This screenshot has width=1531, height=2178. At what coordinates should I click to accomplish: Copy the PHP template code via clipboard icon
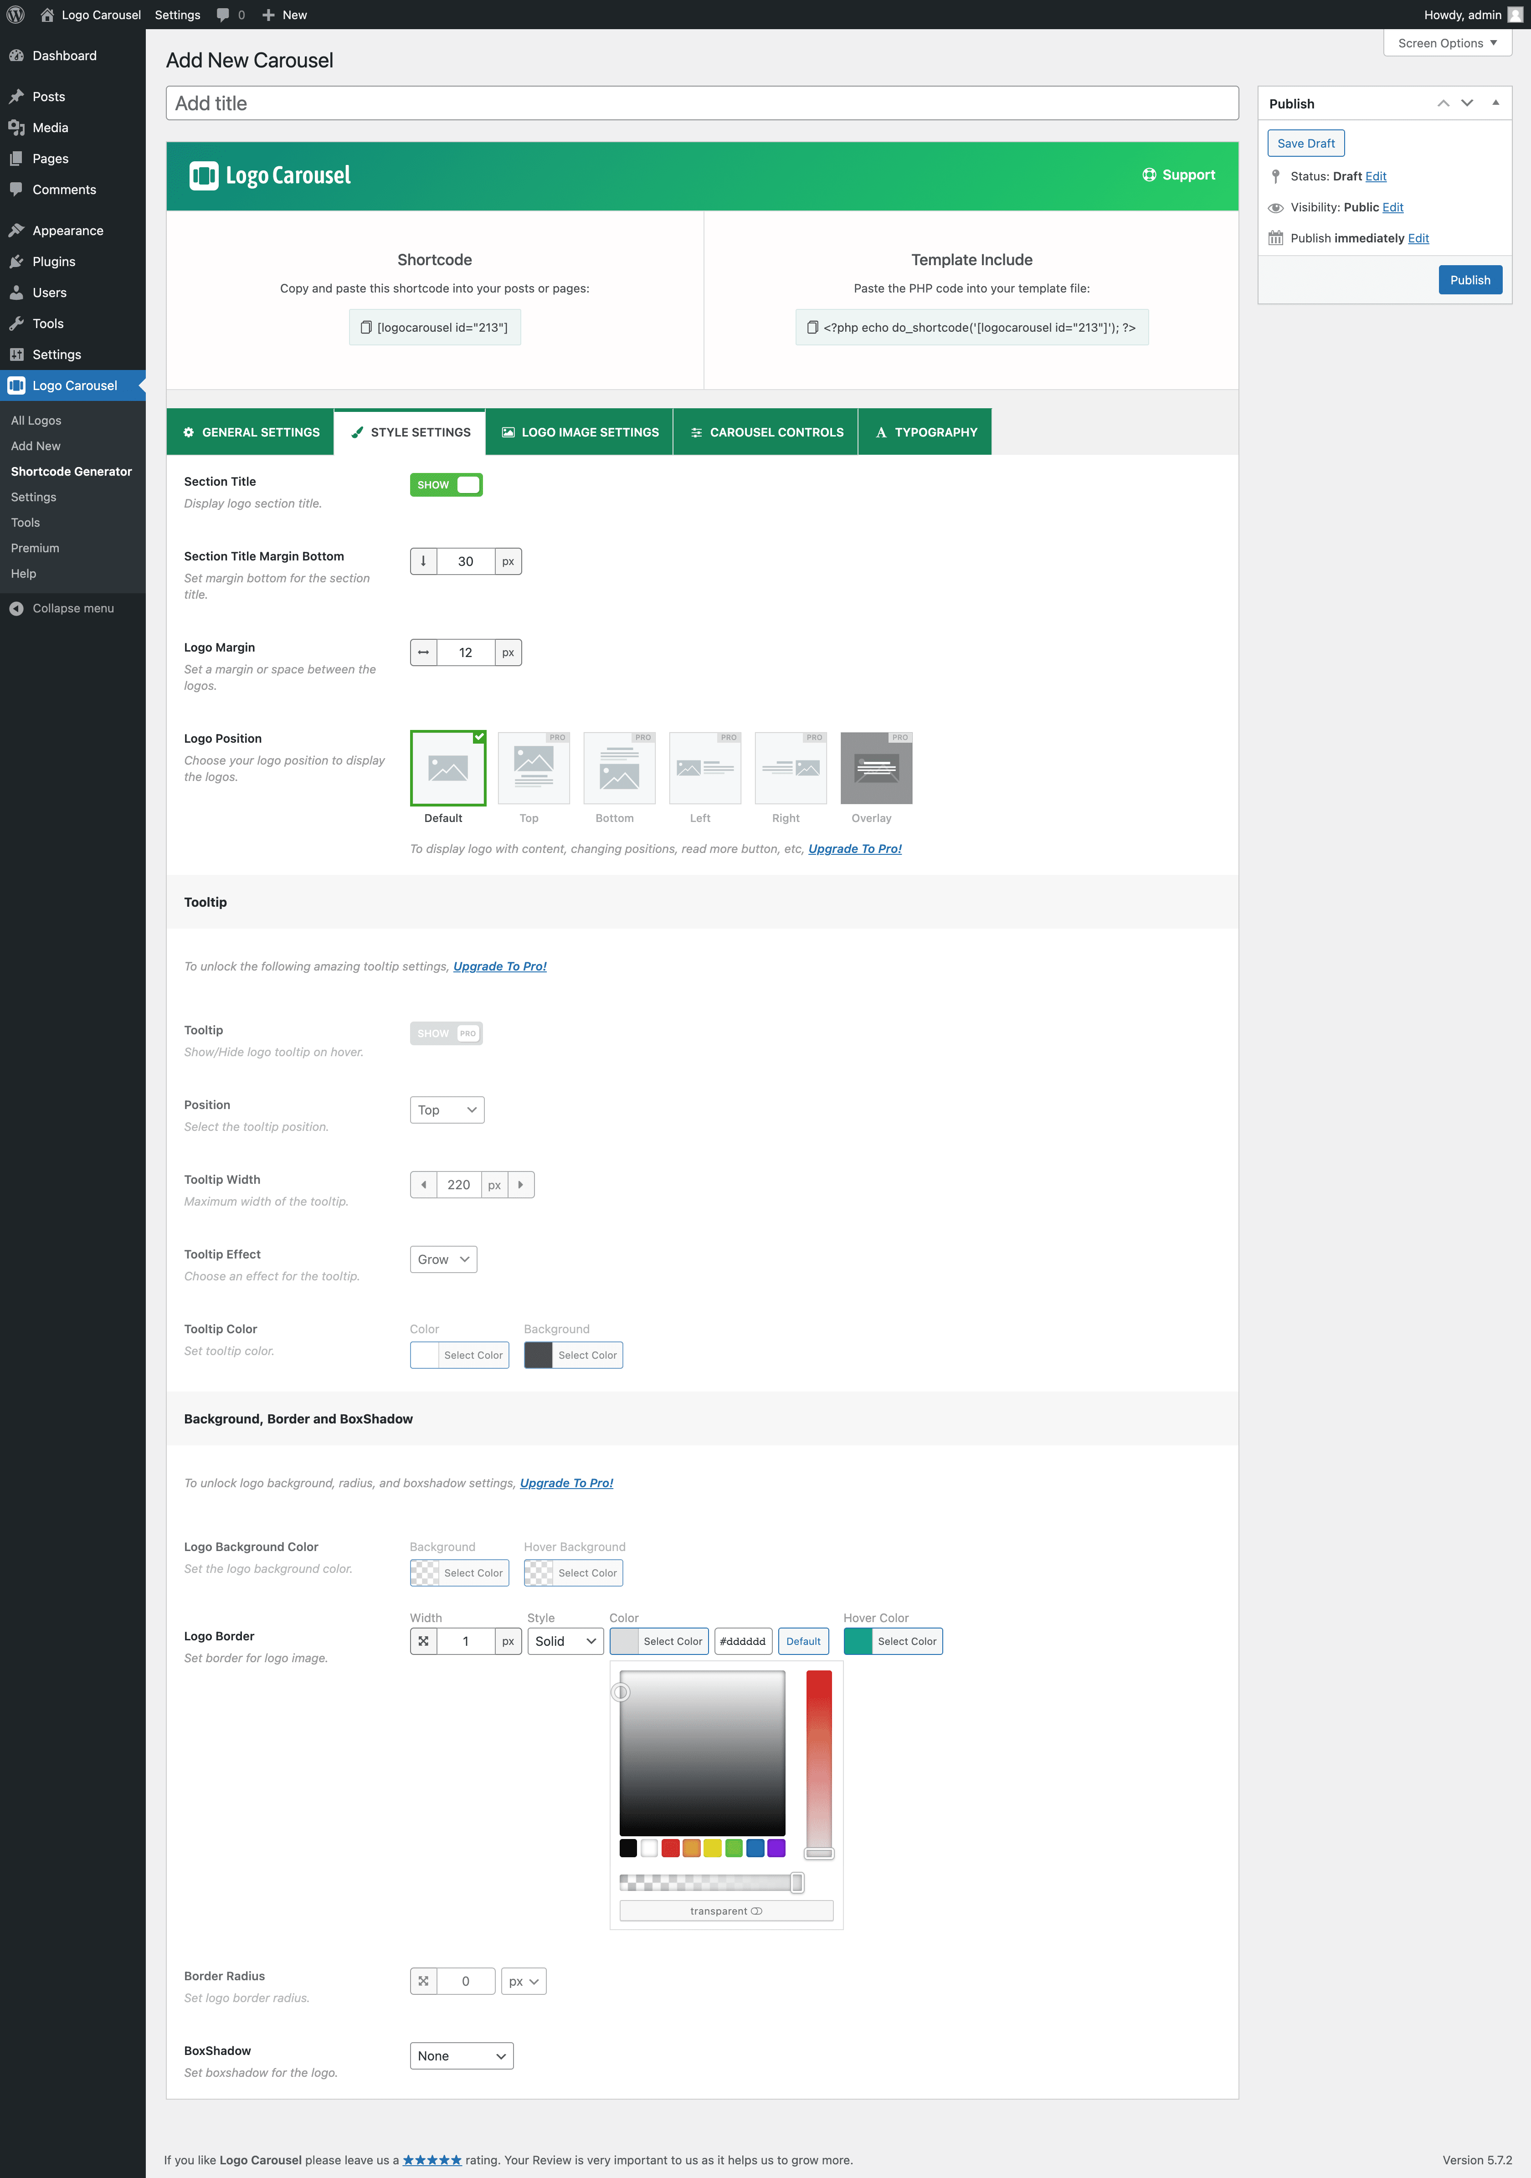(x=812, y=327)
